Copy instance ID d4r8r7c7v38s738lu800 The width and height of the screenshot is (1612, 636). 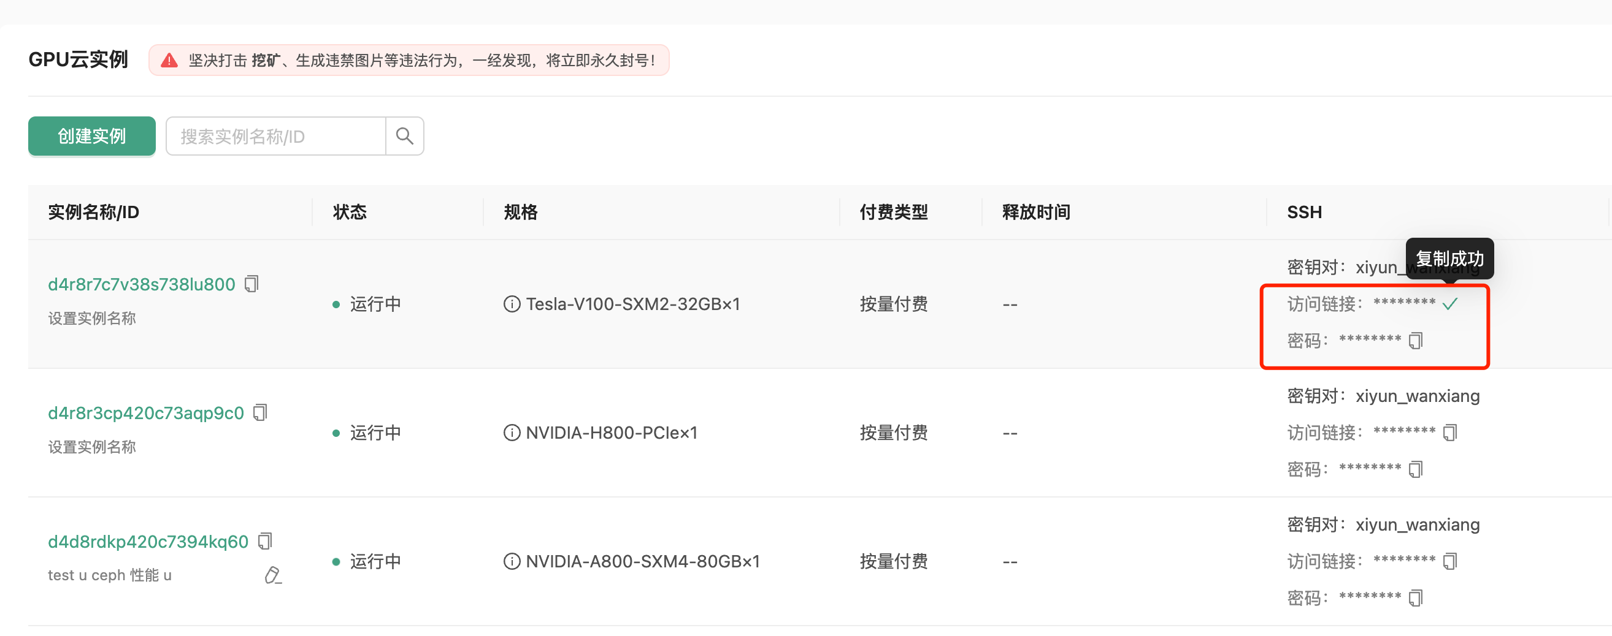pyautogui.click(x=251, y=284)
